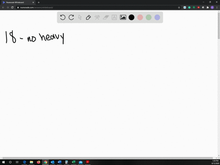Viewport: 220px width, 165px height.
Task: Reload the Numerade whiteboard page
Action: (x=12, y=7)
